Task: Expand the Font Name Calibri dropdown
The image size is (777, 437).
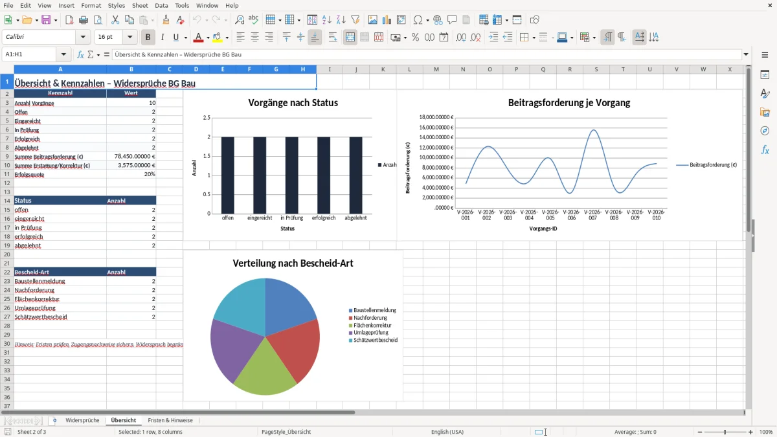Action: point(82,38)
